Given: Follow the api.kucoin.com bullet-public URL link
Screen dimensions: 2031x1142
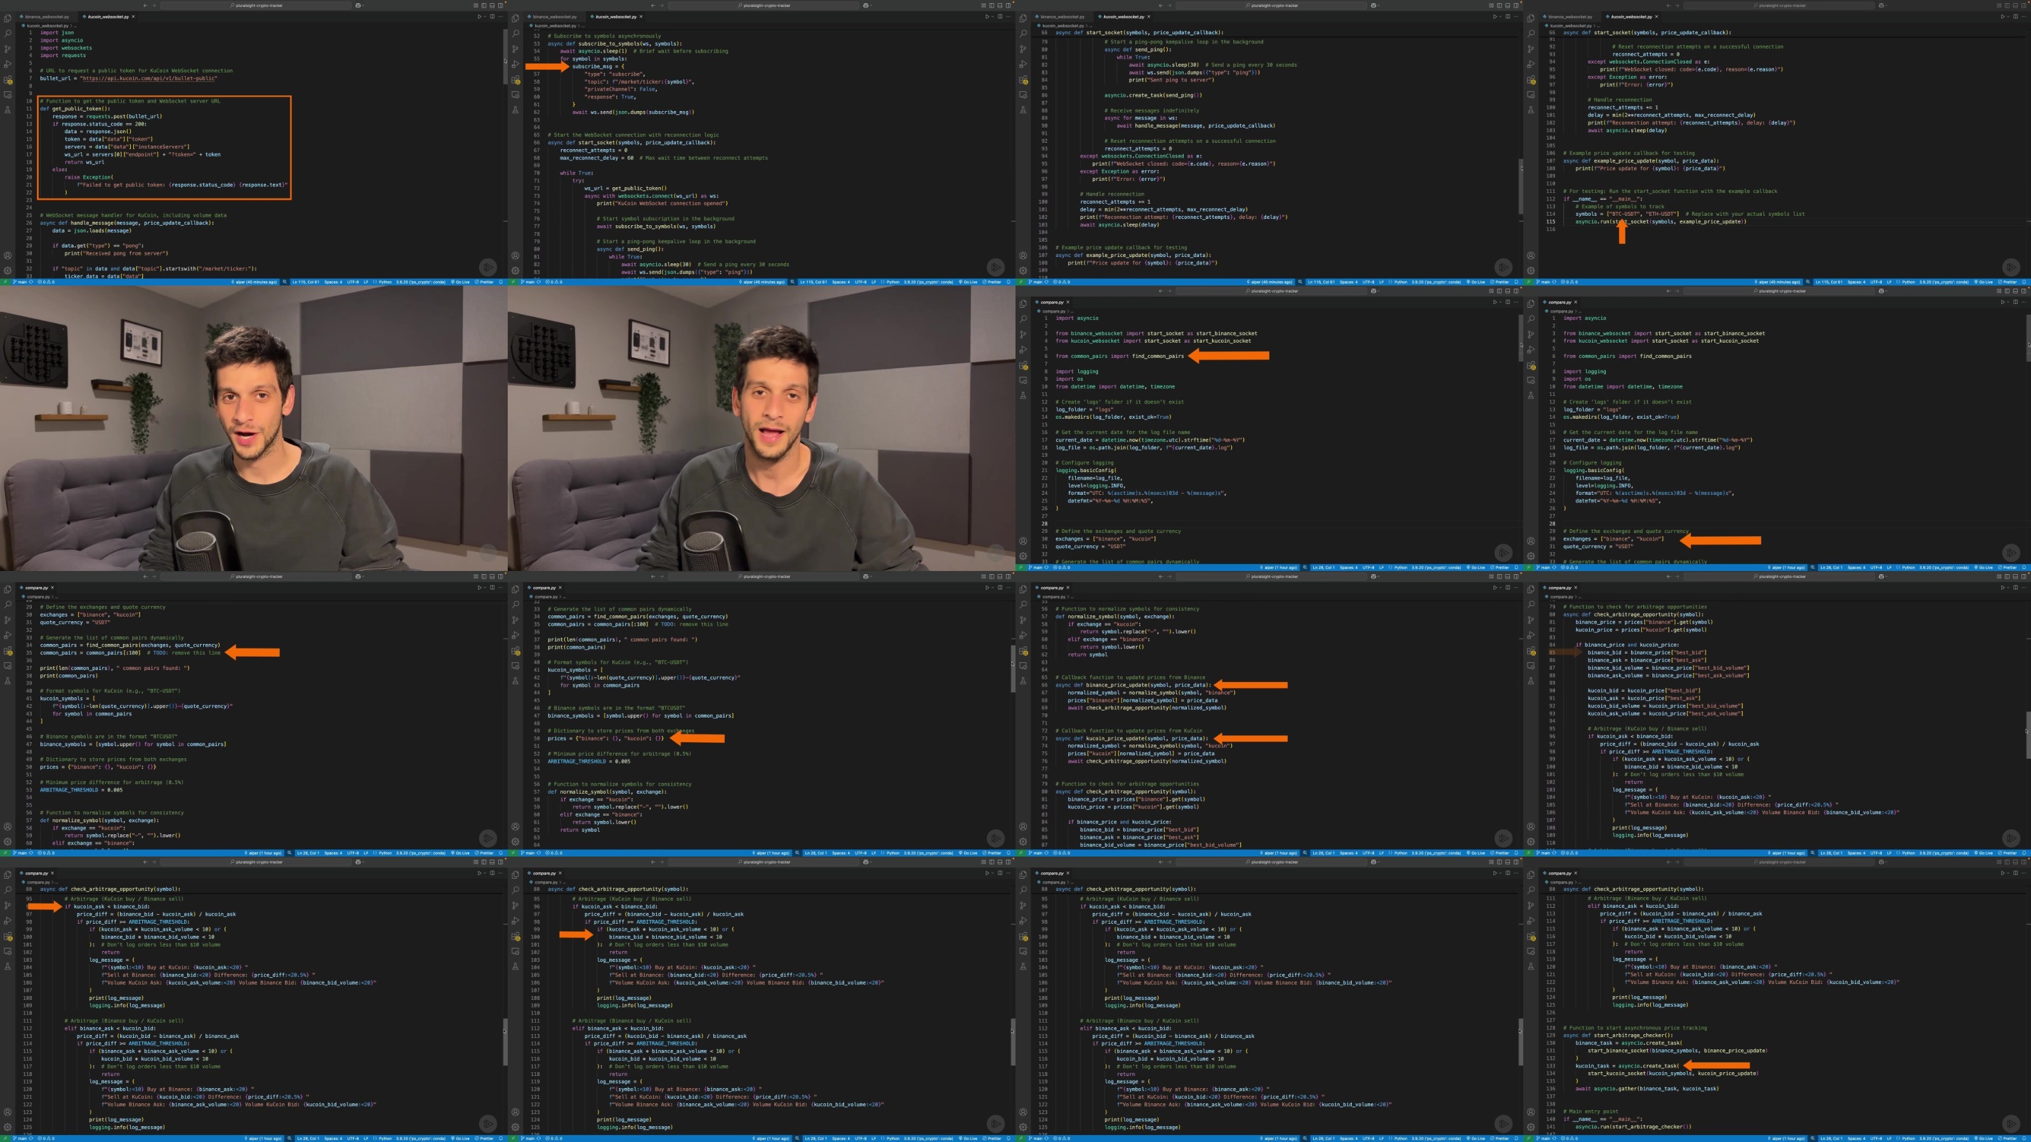Looking at the screenshot, I should coord(149,78).
